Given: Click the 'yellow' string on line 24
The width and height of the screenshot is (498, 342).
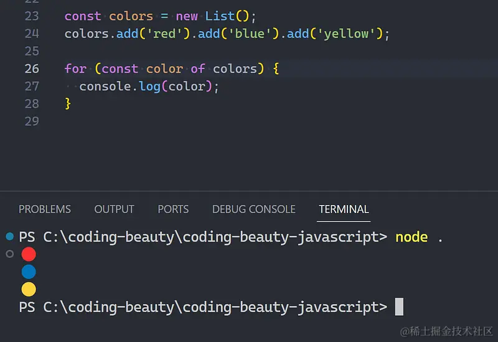Looking at the screenshot, I should point(346,34).
